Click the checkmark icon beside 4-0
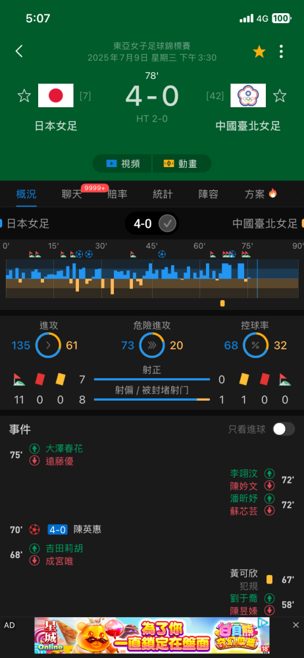Screen dimensions: 304x658 tap(167, 224)
